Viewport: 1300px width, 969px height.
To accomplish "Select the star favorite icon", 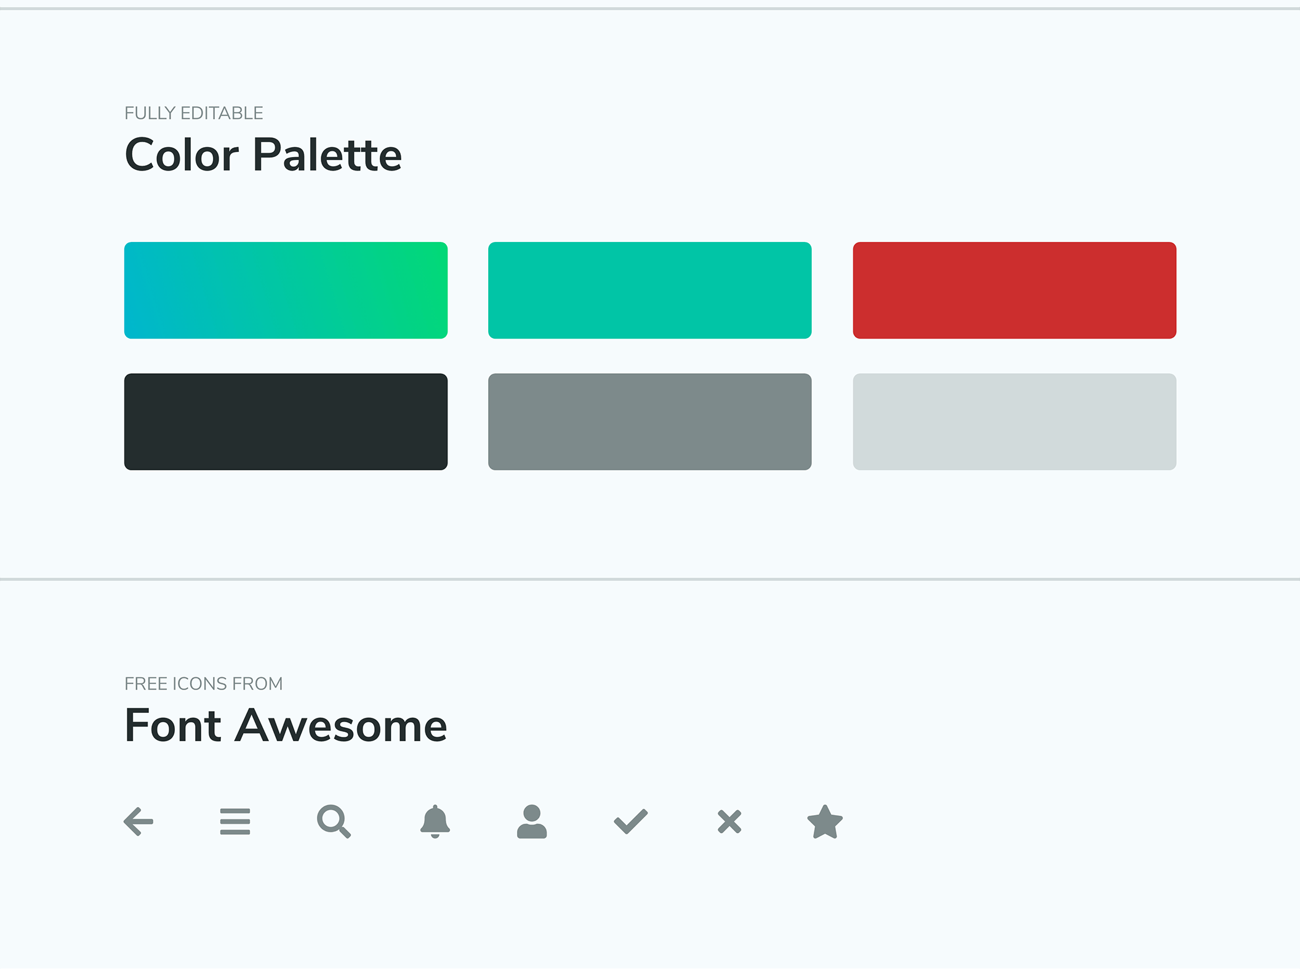I will pos(825,821).
